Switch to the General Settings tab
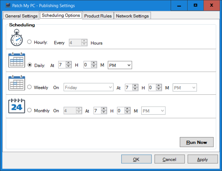 coord(21,16)
